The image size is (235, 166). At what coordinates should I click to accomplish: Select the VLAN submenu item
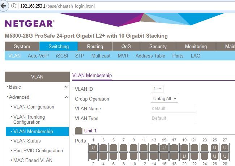pyautogui.click(x=14, y=56)
